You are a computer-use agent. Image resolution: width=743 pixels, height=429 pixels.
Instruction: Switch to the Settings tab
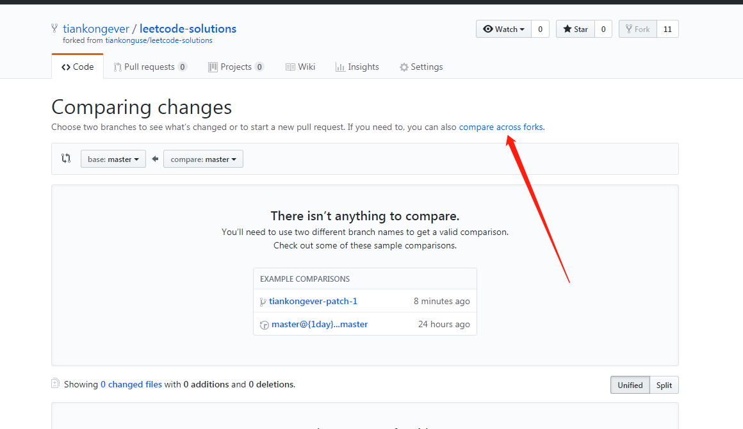click(x=421, y=67)
